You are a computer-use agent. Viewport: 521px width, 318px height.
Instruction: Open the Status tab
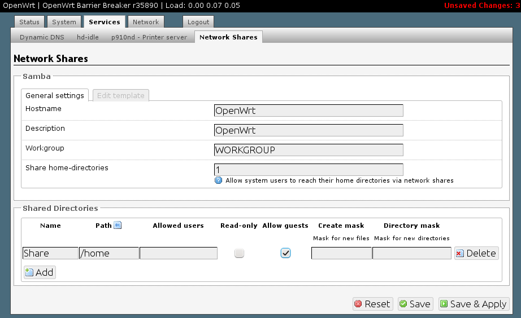click(29, 22)
